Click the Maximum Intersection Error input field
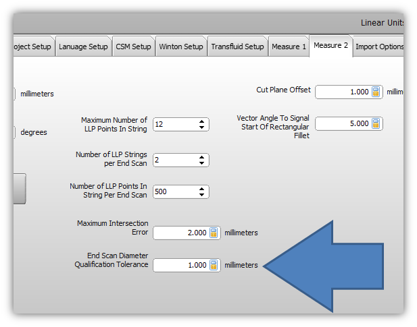Screen dimensions: 417x327 (180, 233)
